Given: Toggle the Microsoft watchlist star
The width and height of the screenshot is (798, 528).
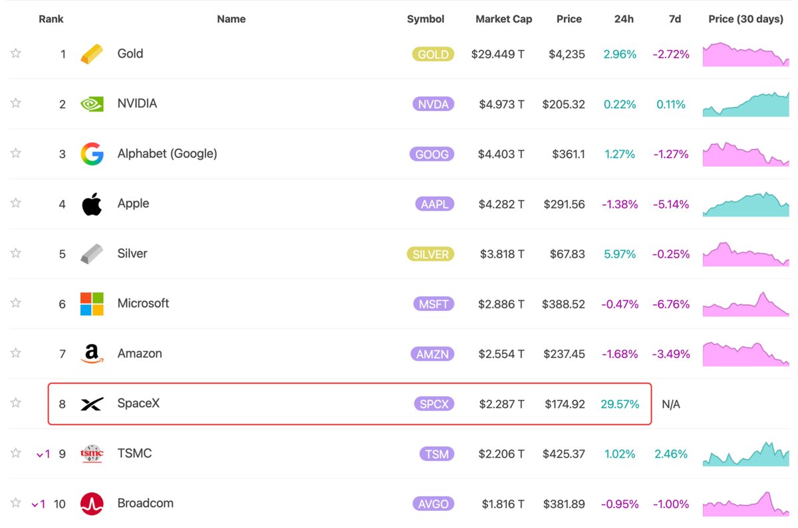Looking at the screenshot, I should [16, 303].
